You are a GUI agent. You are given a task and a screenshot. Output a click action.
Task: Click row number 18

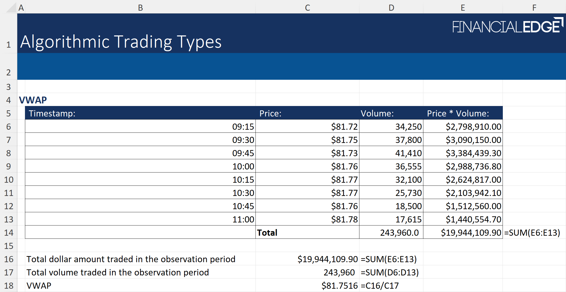[9, 285]
